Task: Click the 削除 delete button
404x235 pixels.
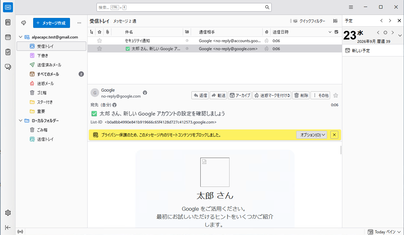Action: (301, 96)
